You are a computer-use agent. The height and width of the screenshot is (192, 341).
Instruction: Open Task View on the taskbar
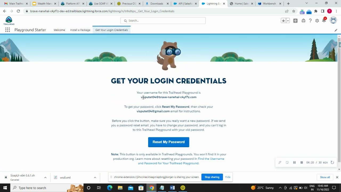point(99,188)
